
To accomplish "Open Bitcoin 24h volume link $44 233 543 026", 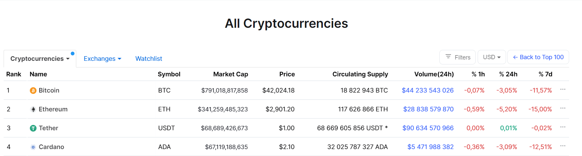I will click(428, 91).
